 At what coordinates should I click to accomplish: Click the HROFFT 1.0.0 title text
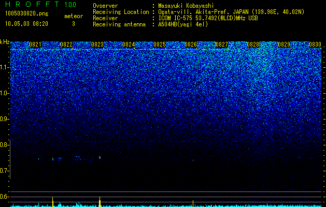[x=40, y=4]
